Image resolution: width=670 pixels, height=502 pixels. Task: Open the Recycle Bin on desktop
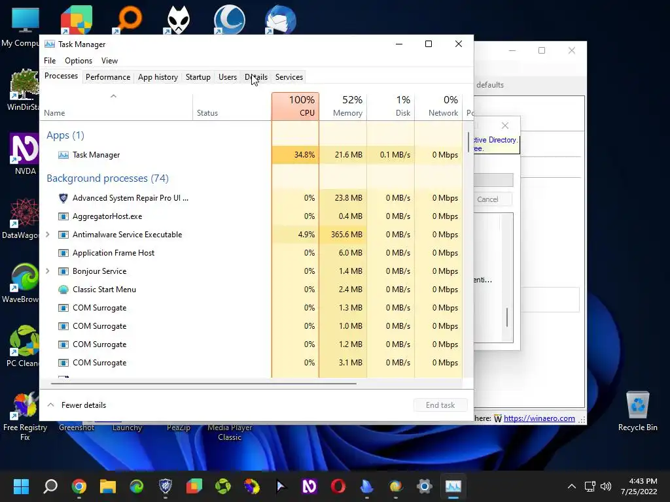637,405
